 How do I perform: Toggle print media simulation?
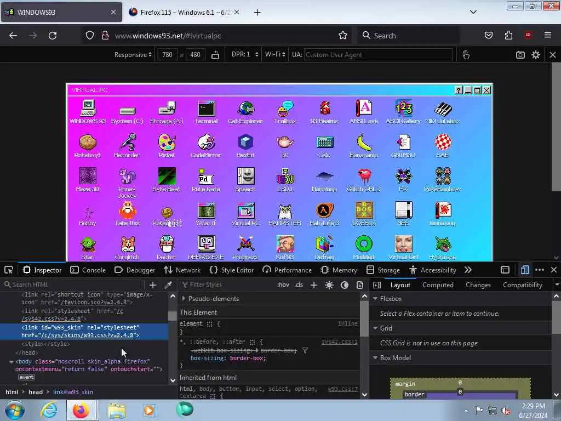(360, 285)
